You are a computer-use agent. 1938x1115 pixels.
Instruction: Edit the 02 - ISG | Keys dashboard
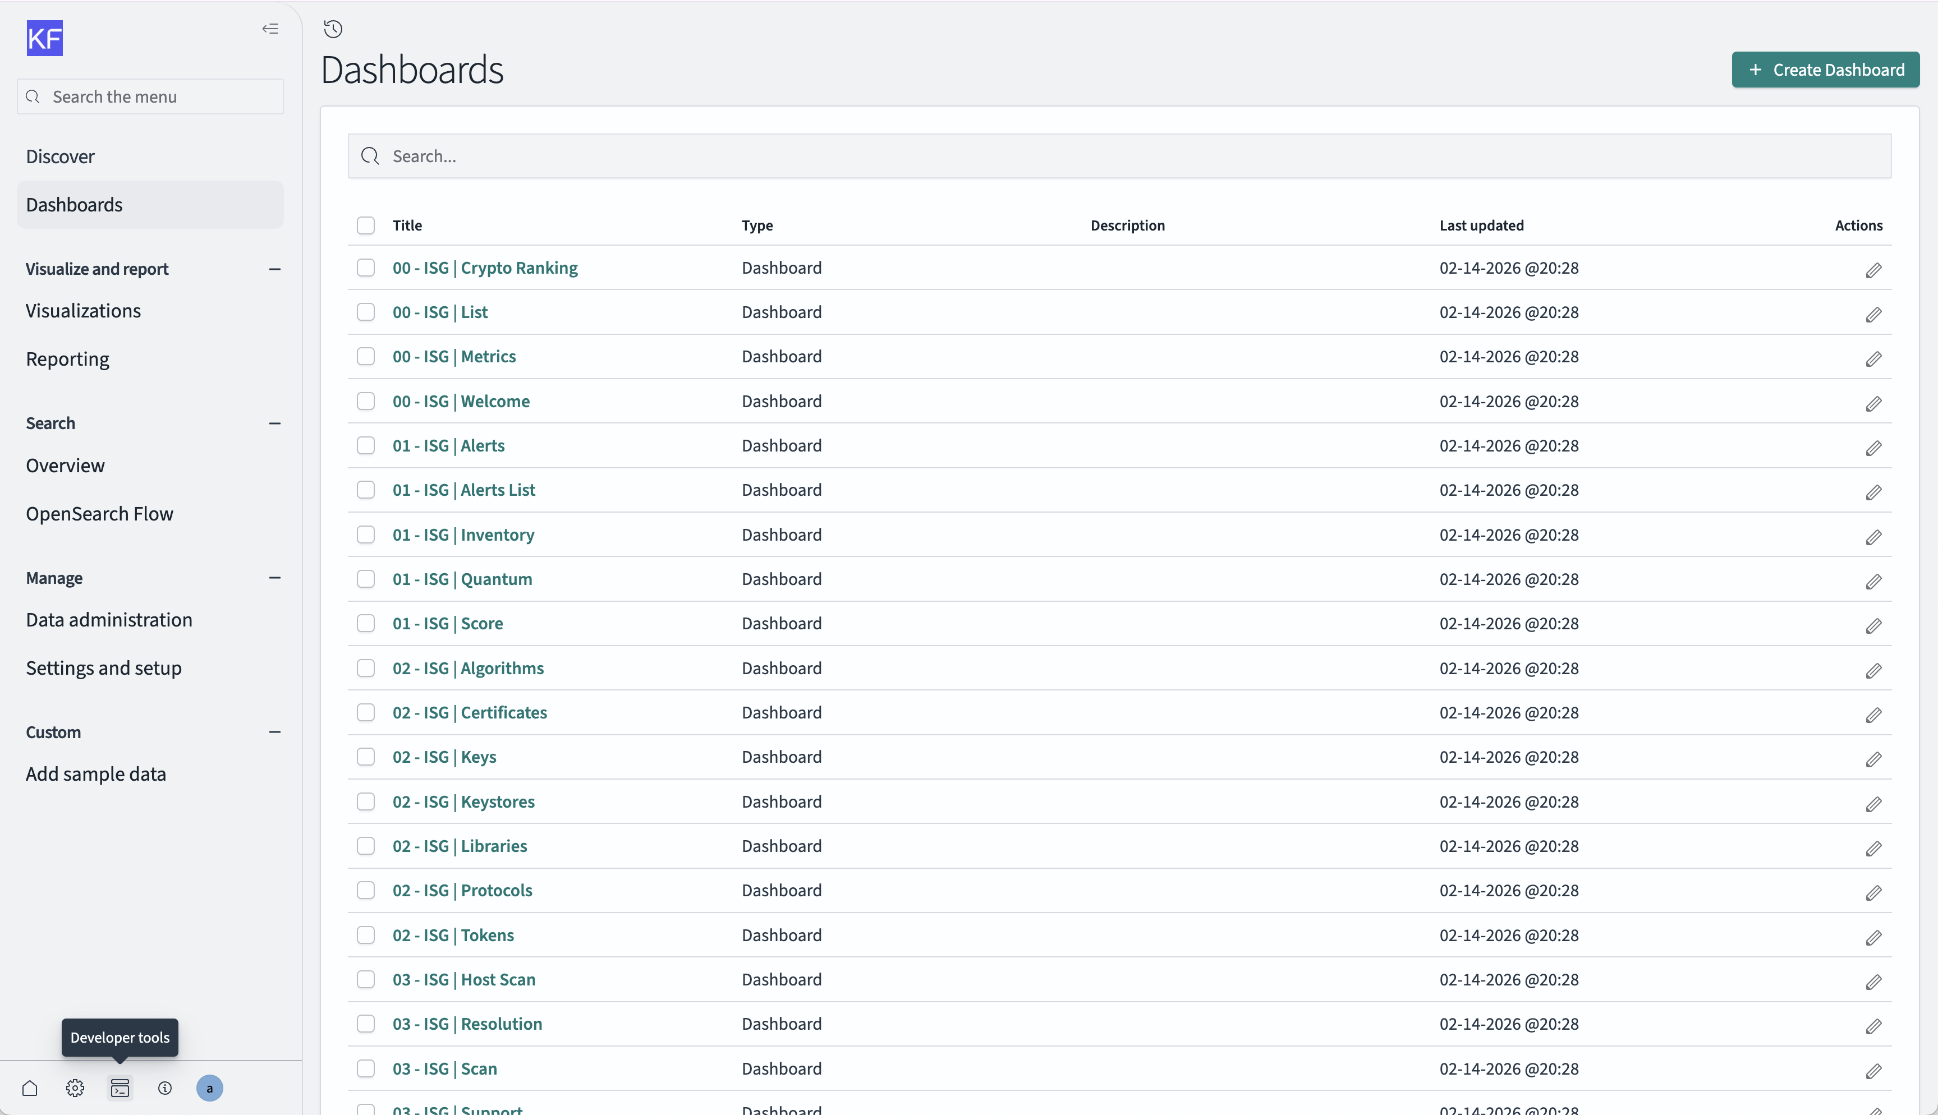(x=1873, y=759)
